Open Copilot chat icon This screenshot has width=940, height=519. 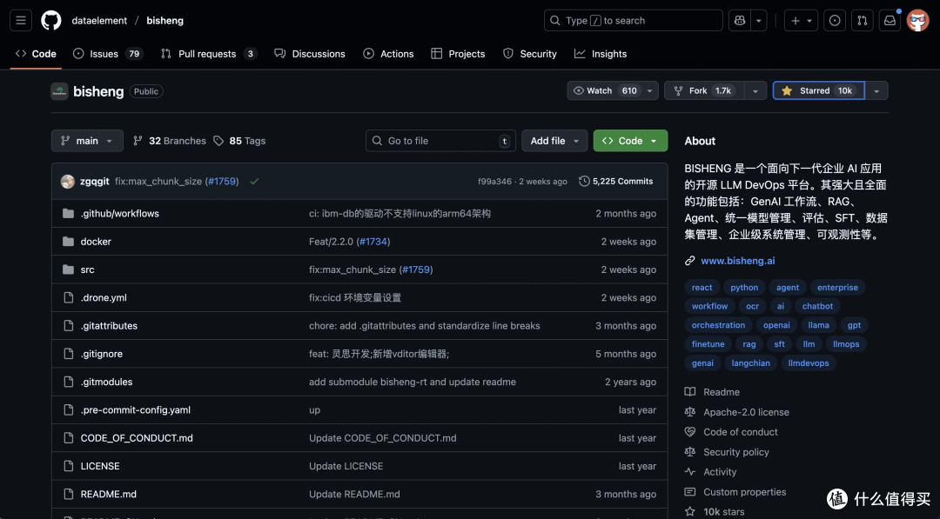(x=739, y=20)
